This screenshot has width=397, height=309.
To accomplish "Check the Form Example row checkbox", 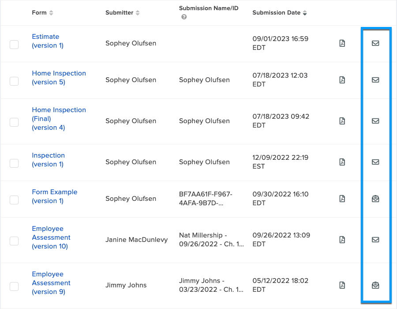I will point(14,200).
